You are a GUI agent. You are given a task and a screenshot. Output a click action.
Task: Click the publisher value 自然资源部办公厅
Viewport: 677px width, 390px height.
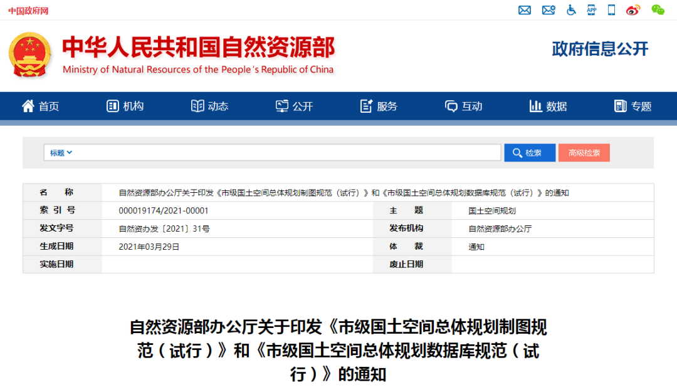500,229
